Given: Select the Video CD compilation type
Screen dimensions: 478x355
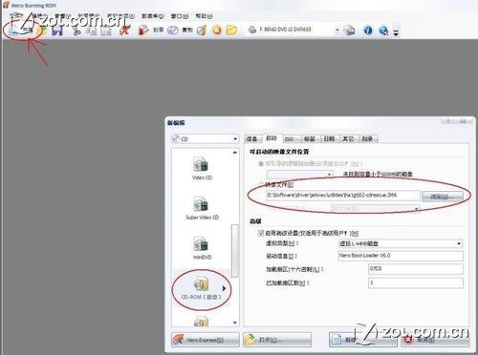Looking at the screenshot, I should 202,169.
